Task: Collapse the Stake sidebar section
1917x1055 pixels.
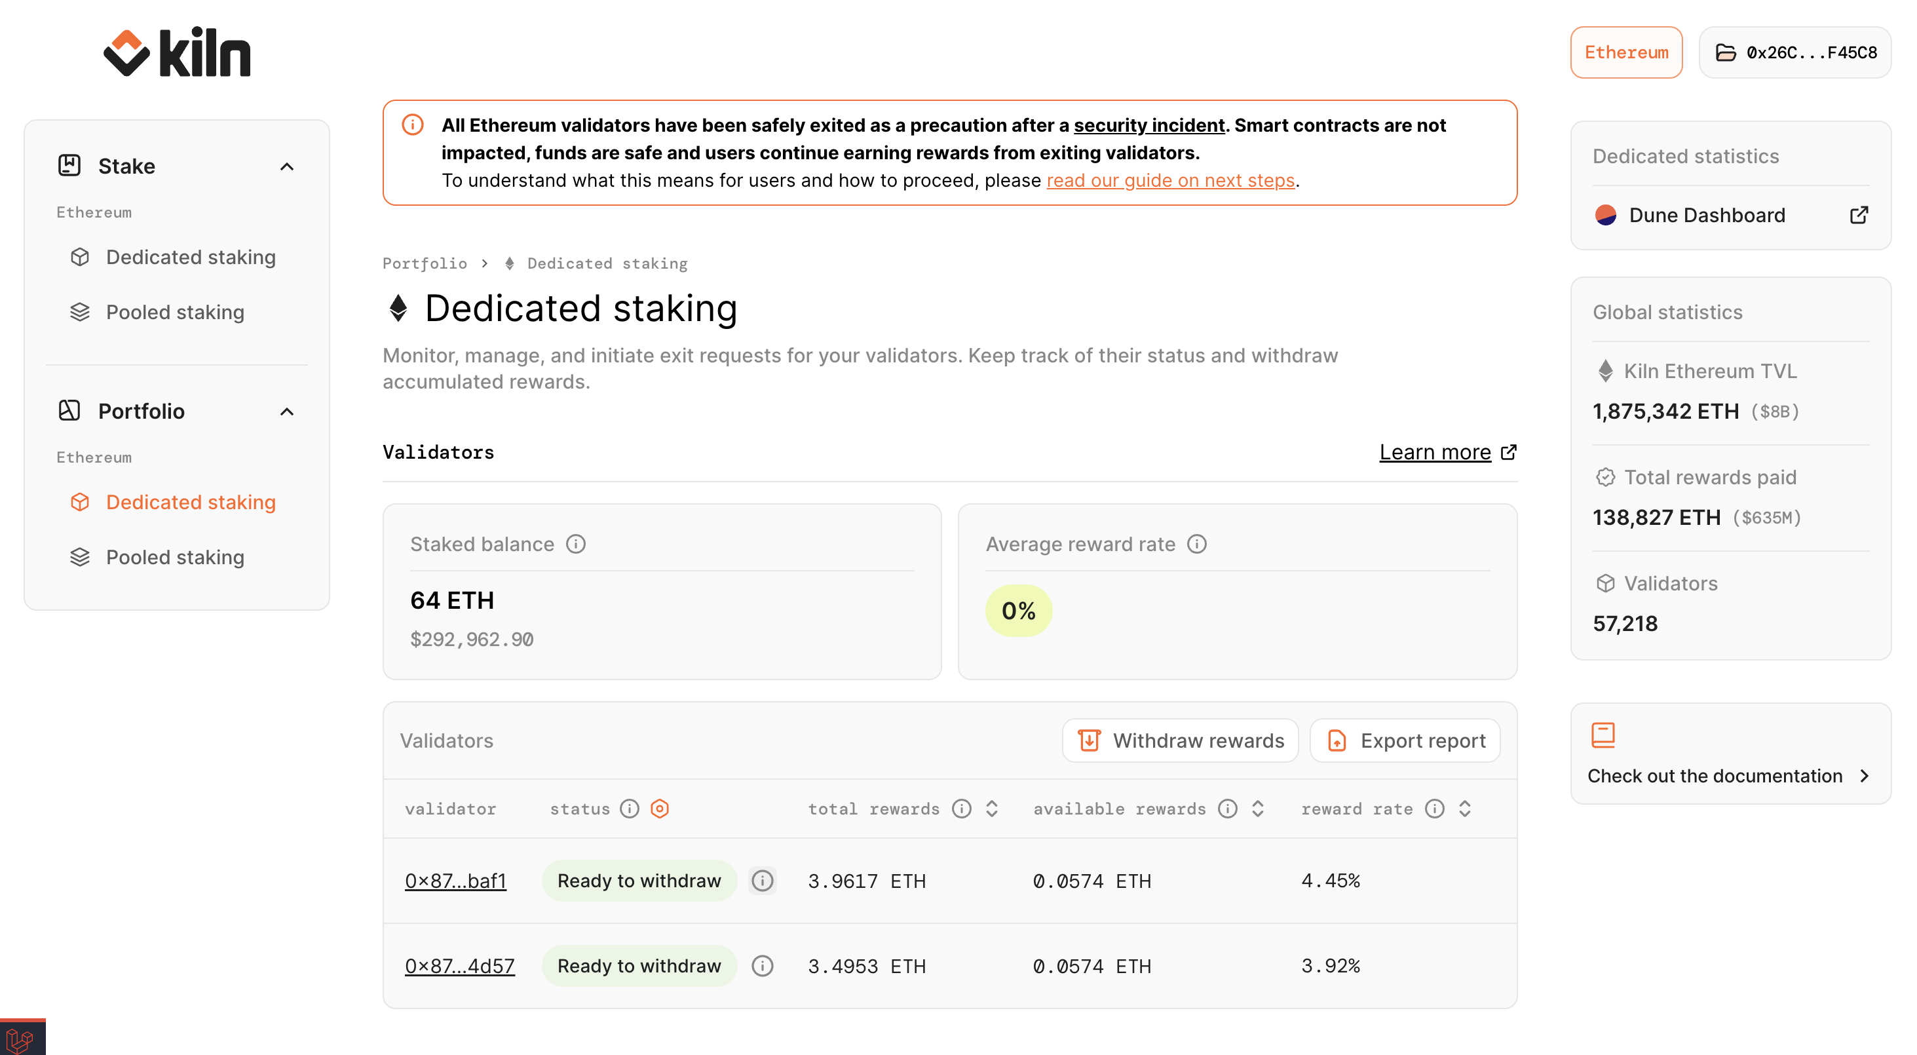Action: click(x=287, y=166)
